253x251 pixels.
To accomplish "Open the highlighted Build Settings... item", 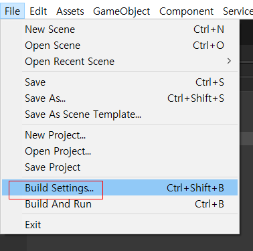I will click(x=120, y=187).
